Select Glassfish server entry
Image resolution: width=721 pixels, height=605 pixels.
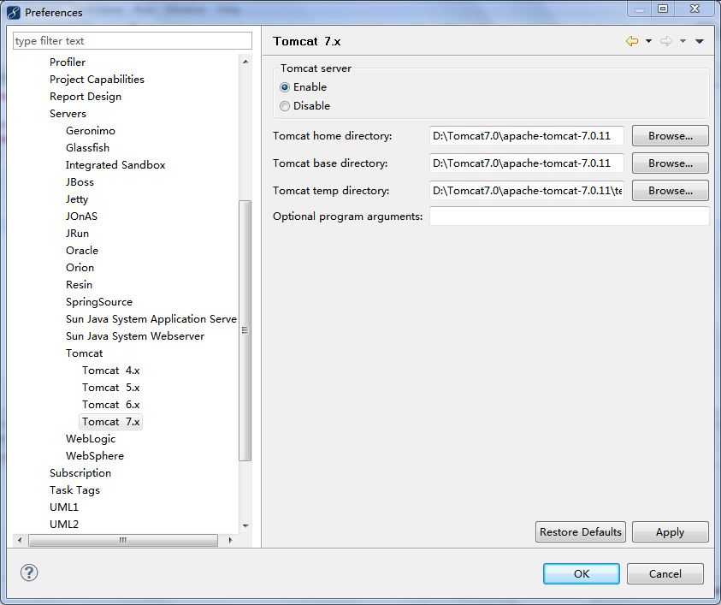pos(87,148)
